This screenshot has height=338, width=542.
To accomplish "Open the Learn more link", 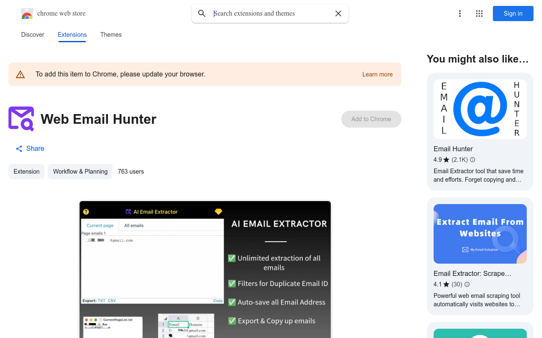I will coord(377,74).
